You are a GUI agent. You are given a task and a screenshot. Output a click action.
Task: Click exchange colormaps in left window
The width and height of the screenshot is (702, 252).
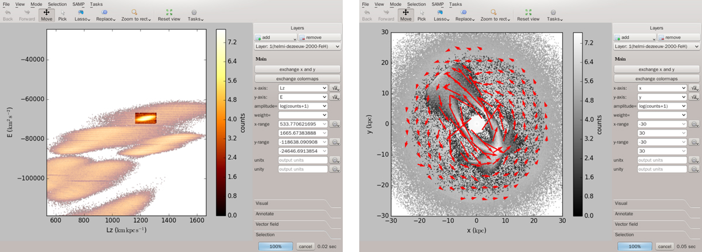tap(297, 78)
